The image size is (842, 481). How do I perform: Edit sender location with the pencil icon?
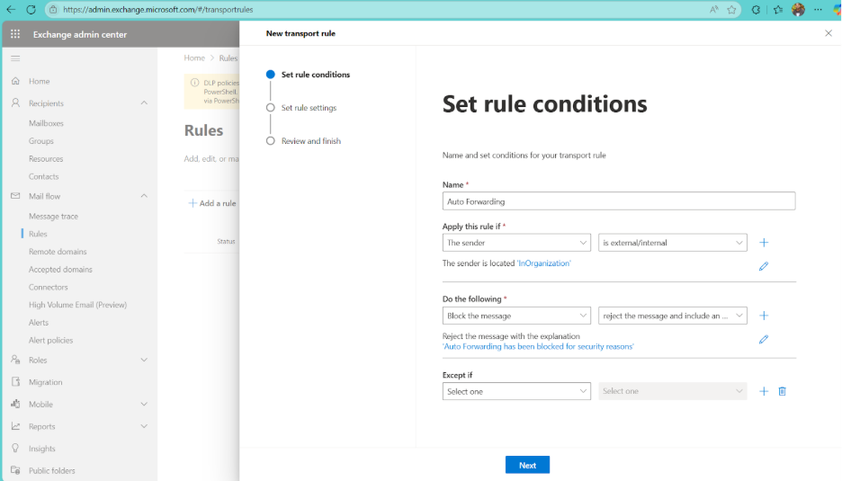point(764,266)
